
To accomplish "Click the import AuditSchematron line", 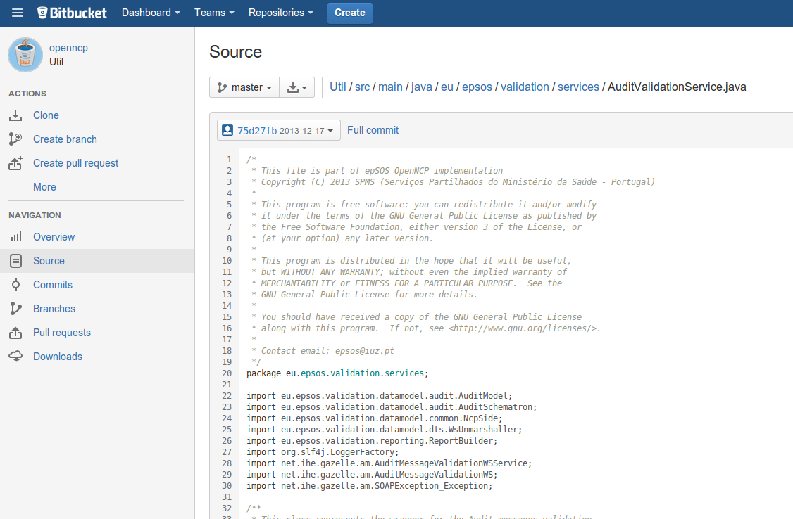I will (x=392, y=407).
